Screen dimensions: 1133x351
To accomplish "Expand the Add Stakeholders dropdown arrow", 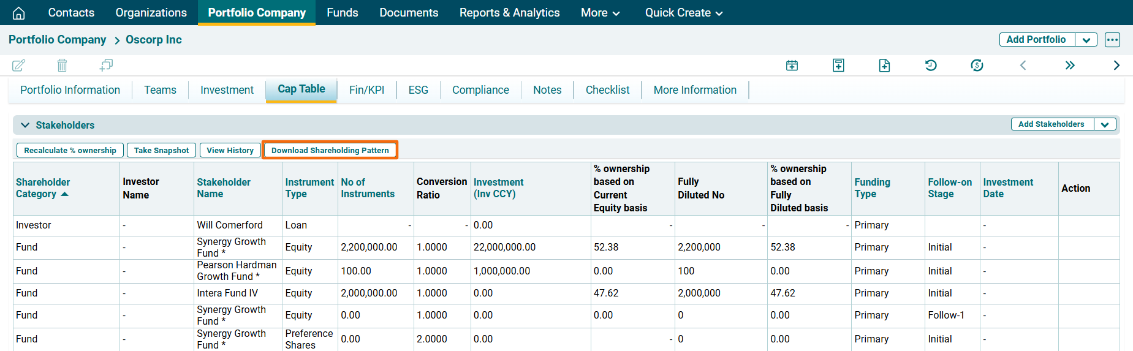I will tap(1105, 124).
